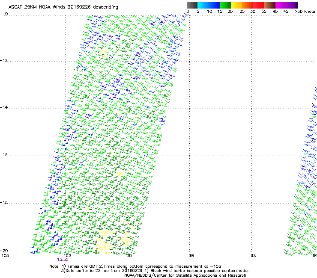Select the gray 0–5 knots color segment
The image size is (317, 278).
tap(192, 5)
